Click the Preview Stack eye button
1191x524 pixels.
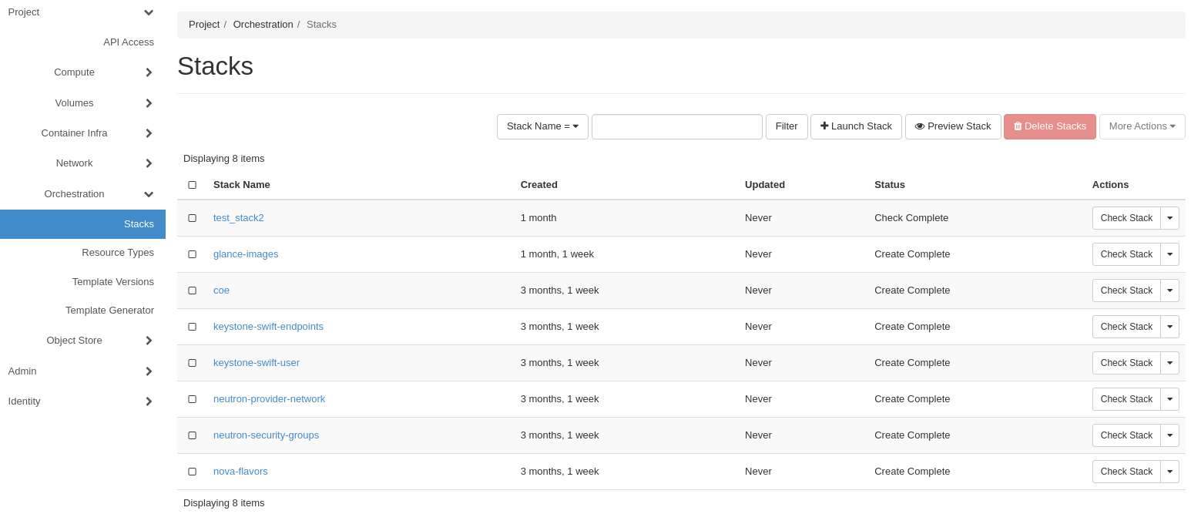tap(953, 126)
